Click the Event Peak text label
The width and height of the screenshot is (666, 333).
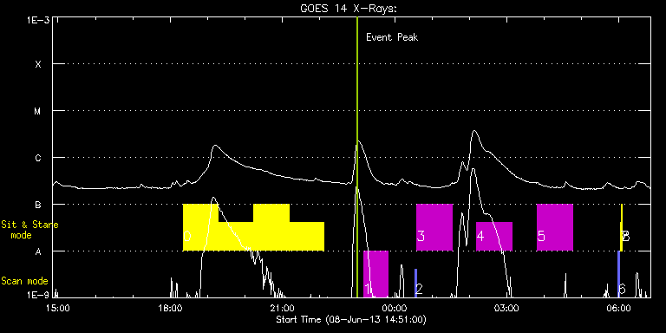click(x=392, y=37)
